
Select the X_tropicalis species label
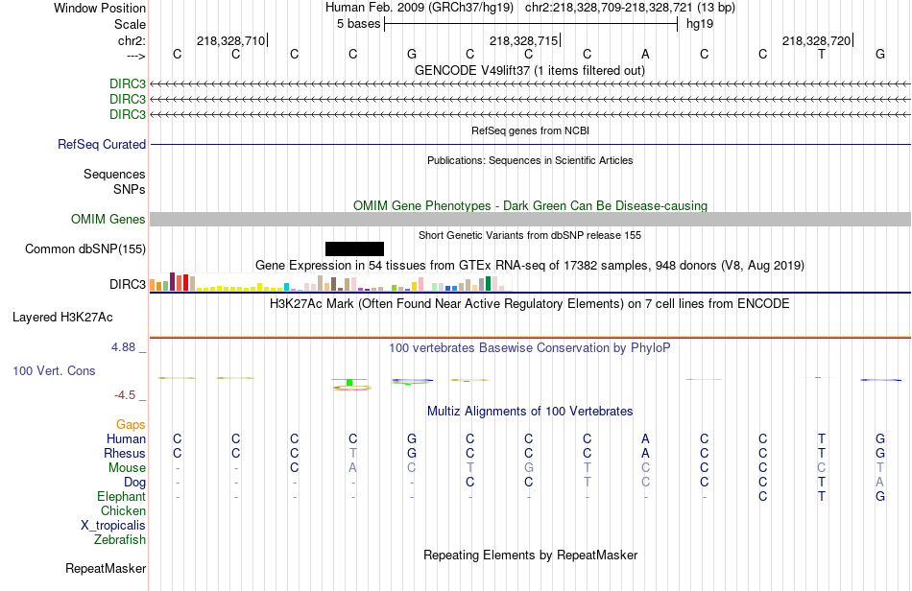coord(113,526)
